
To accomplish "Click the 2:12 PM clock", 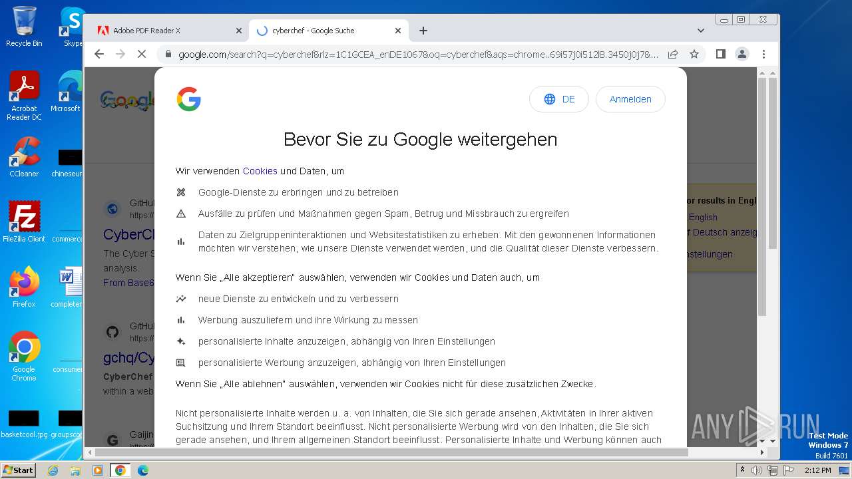I will 817,470.
